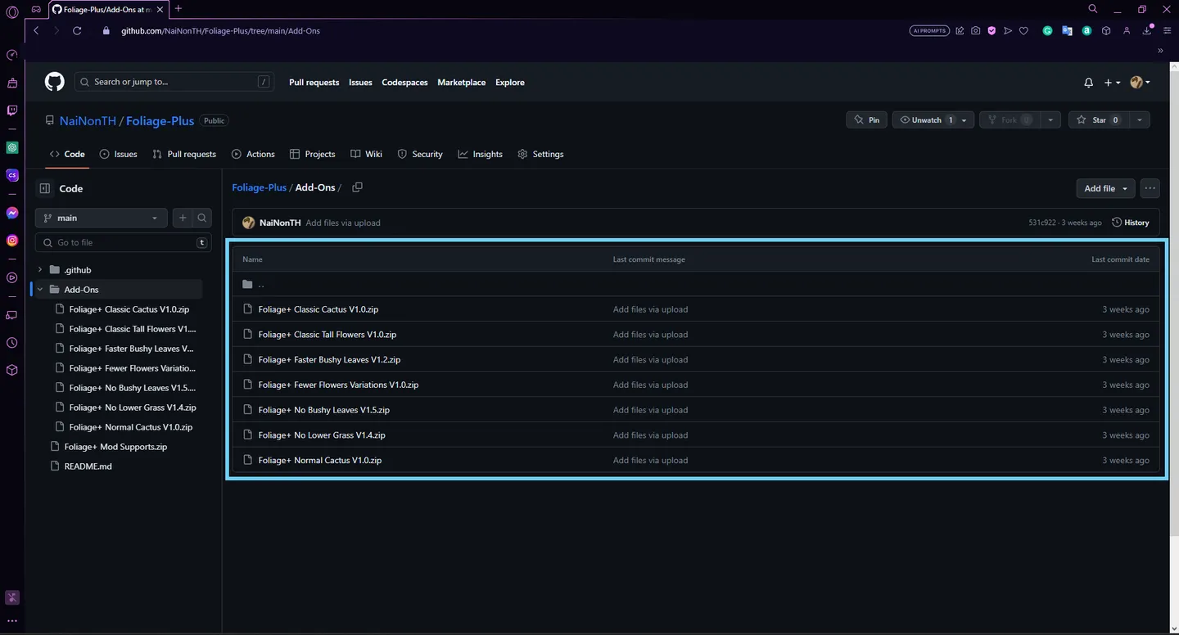Focus the Go to file search field
1179x635 pixels.
tap(123, 243)
